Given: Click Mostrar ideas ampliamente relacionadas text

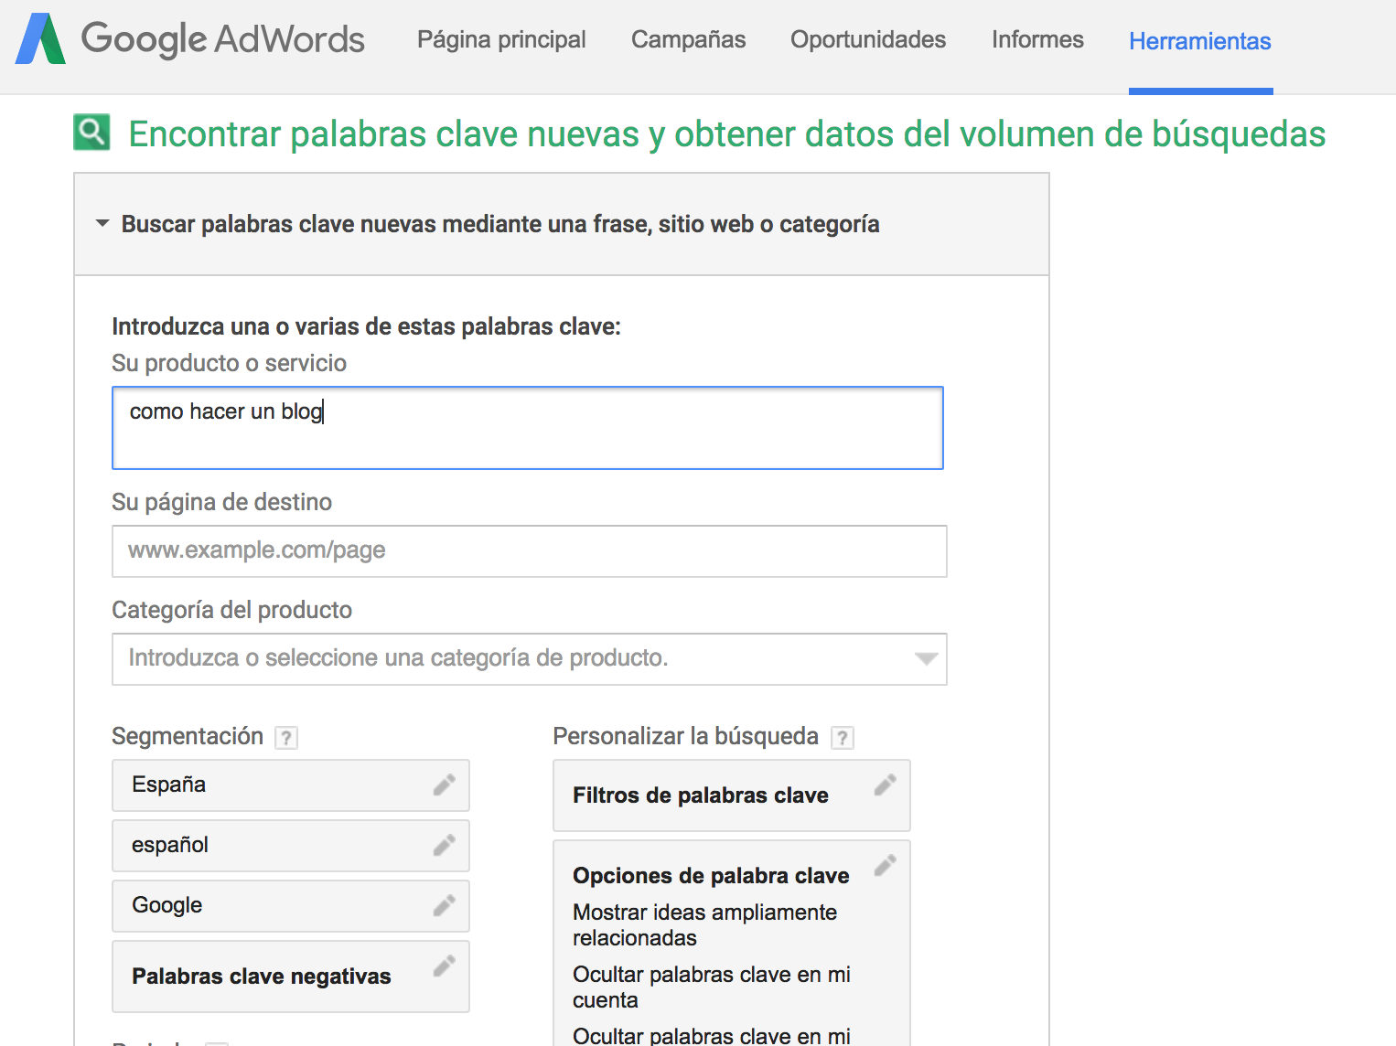Looking at the screenshot, I should coord(704,925).
